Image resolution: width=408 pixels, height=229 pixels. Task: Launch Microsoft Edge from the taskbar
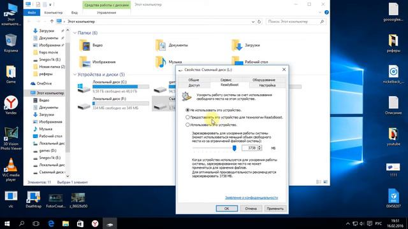tap(51, 223)
